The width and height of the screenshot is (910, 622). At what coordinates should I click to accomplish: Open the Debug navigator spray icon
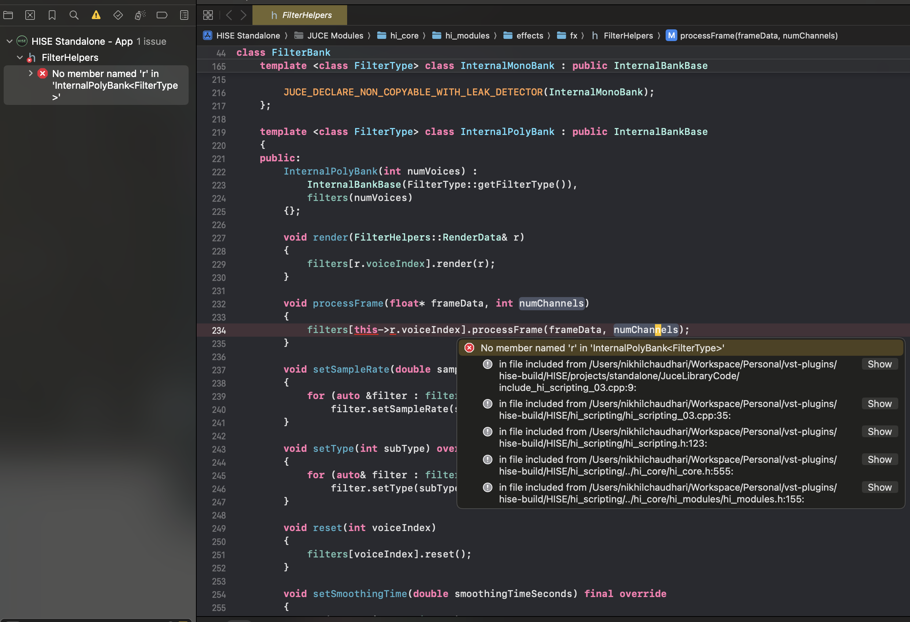[x=140, y=15]
